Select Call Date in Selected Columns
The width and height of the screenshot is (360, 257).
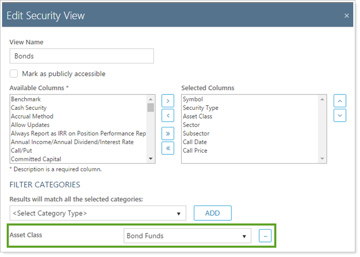(x=195, y=142)
